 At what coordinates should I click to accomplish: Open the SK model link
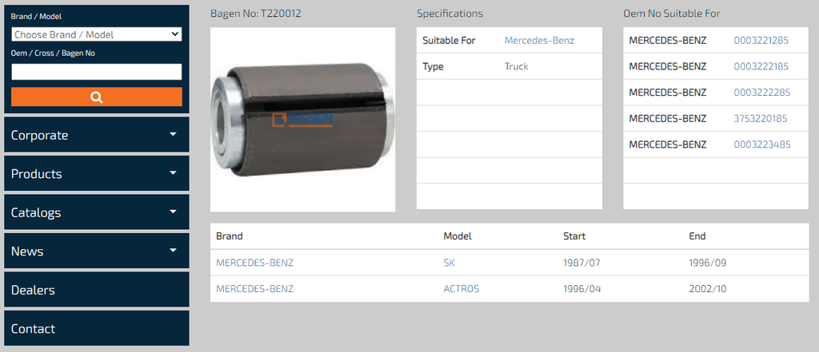[x=449, y=263]
